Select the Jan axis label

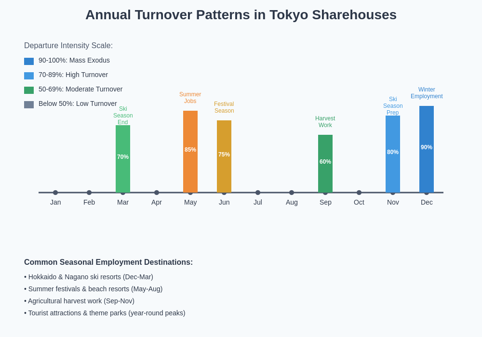click(55, 202)
